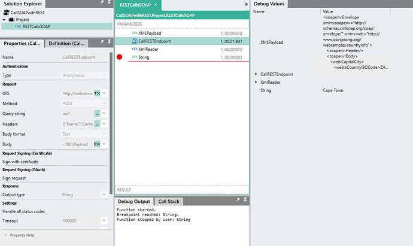Screen dimensions: 413x246
Task: Toggle the Sign with certificate checkbox
Action: point(64,162)
